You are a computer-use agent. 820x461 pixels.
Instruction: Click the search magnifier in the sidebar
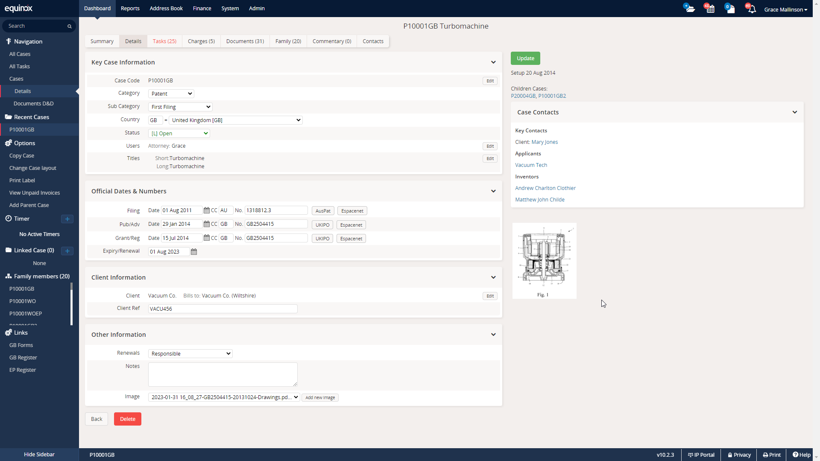click(69, 26)
